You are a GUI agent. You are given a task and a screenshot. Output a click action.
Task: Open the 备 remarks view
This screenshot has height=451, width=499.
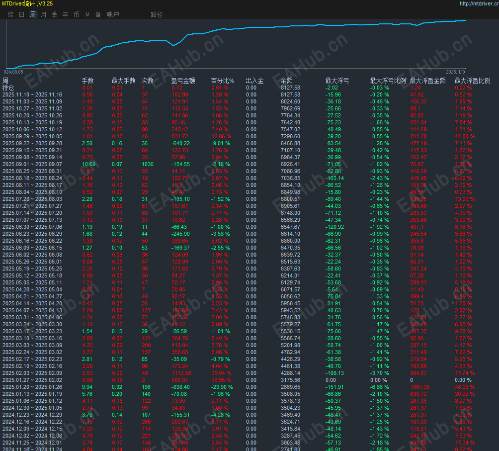pyautogui.click(x=97, y=14)
